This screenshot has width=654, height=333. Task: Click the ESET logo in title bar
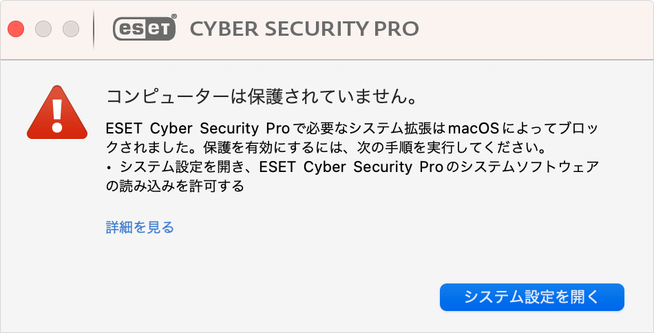click(x=144, y=29)
